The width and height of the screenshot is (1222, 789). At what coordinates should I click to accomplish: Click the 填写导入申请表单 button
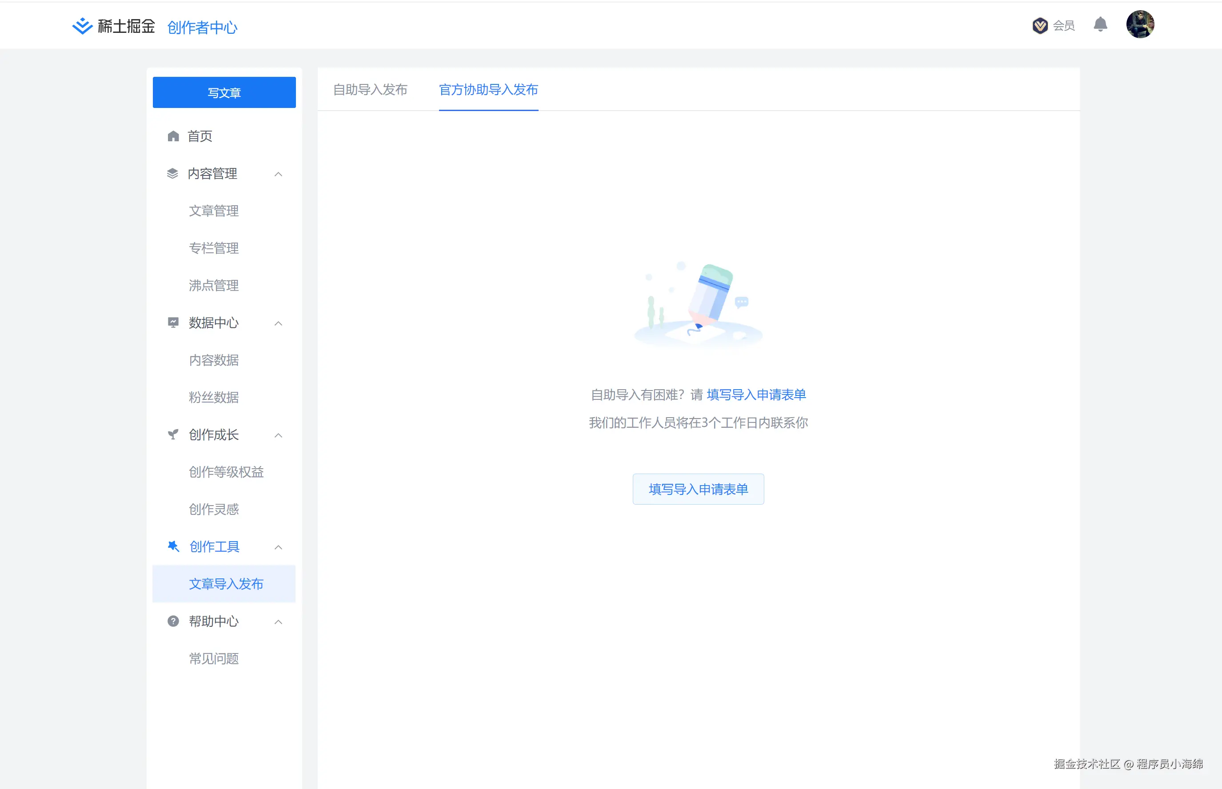tap(699, 489)
